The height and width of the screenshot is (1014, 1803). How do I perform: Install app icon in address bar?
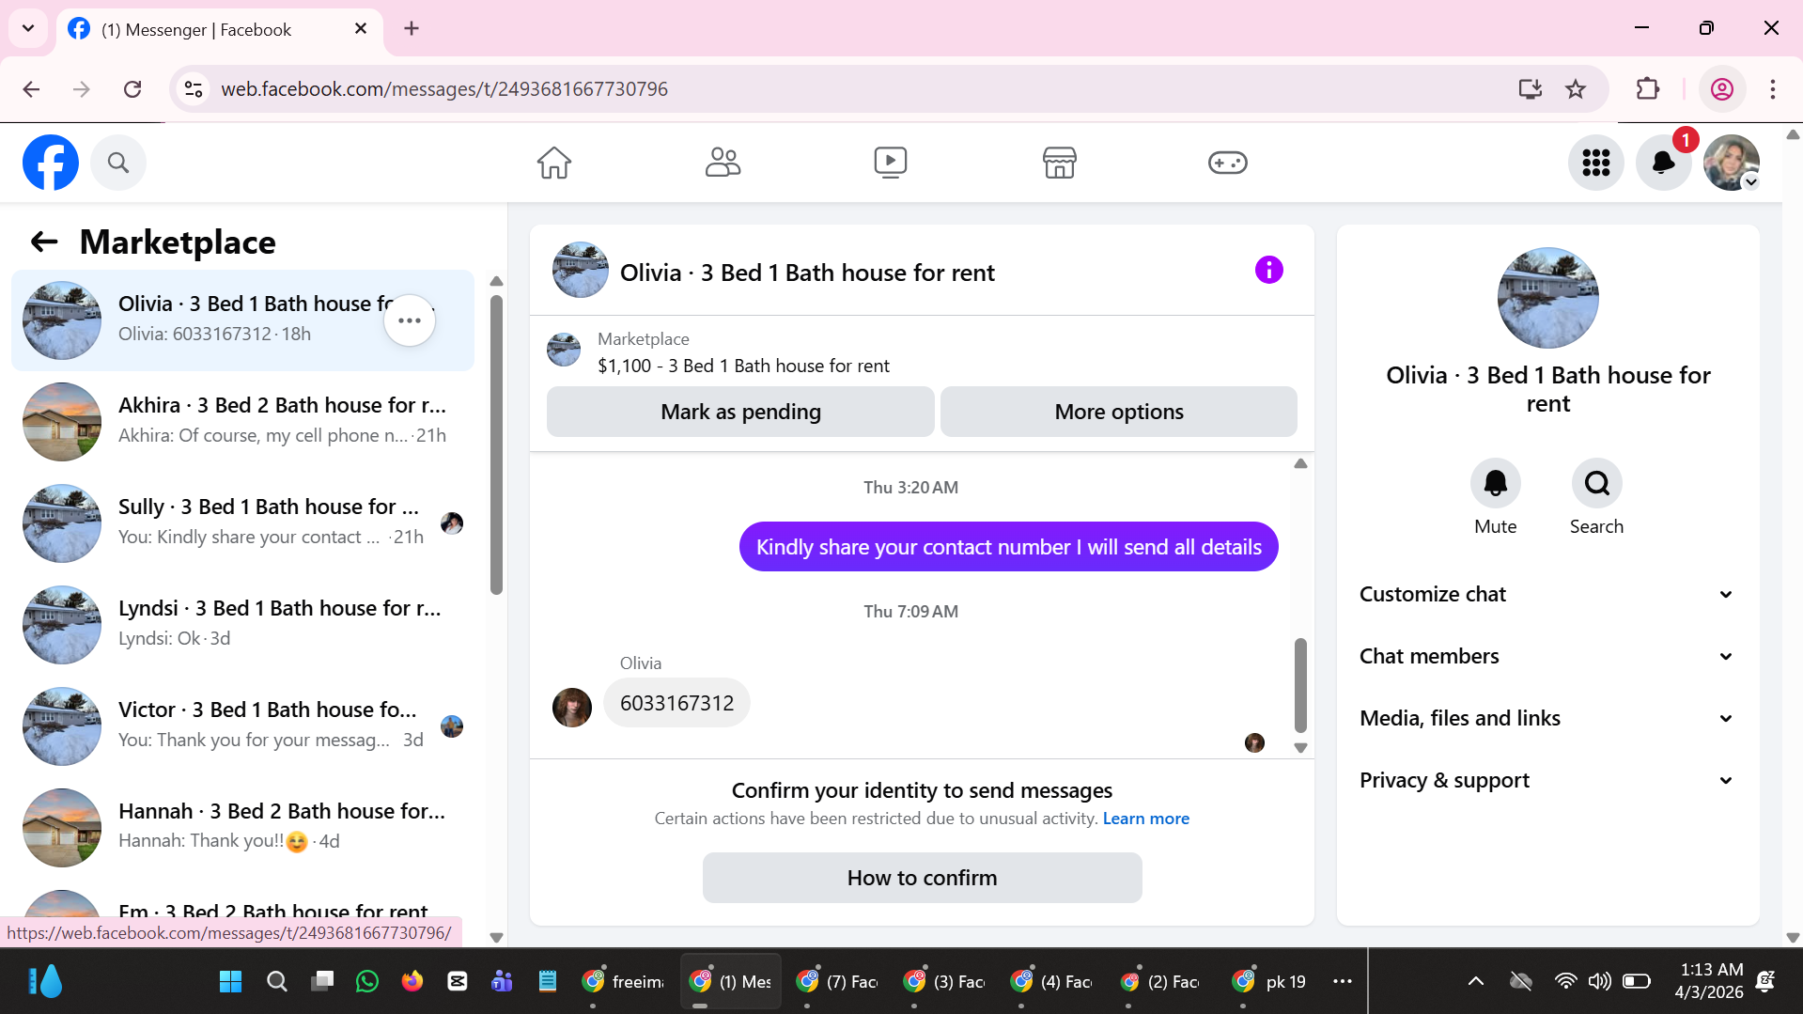point(1531,89)
